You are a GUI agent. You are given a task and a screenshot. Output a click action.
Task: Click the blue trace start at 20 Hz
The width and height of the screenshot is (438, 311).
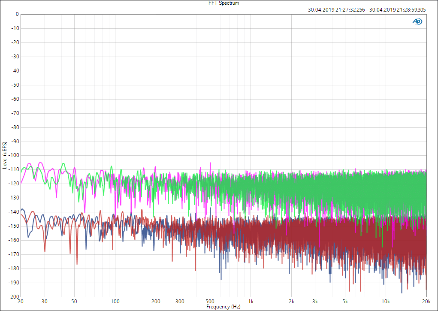click(21, 209)
